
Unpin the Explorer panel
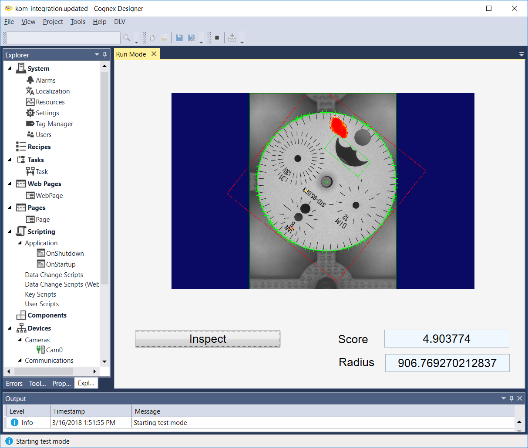click(x=104, y=54)
